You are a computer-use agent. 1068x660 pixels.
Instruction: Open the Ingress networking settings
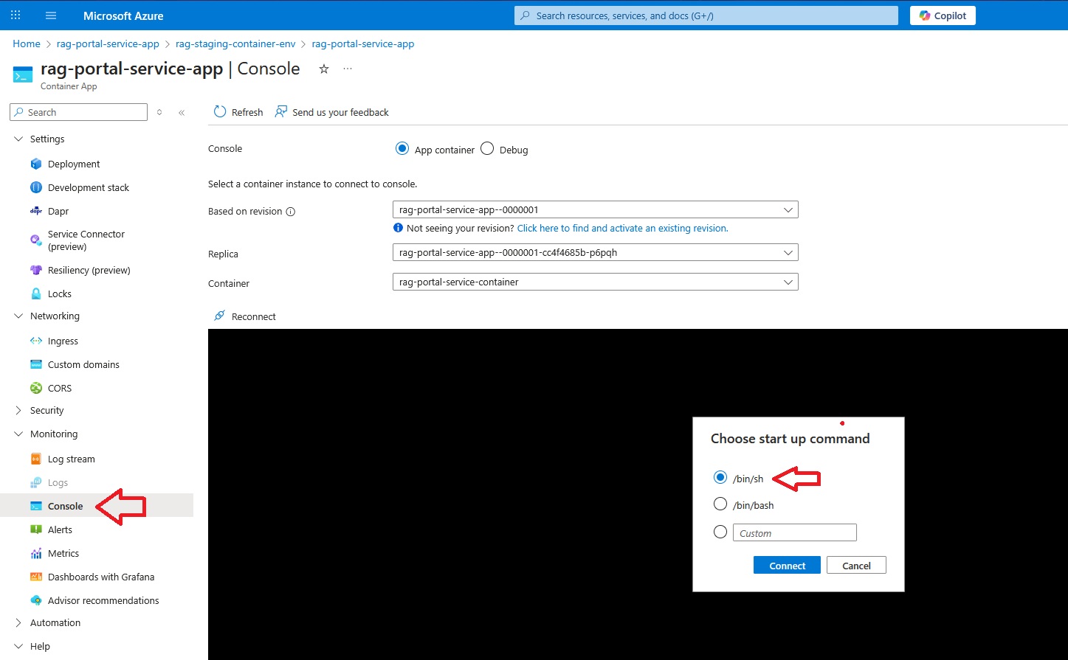click(x=63, y=340)
